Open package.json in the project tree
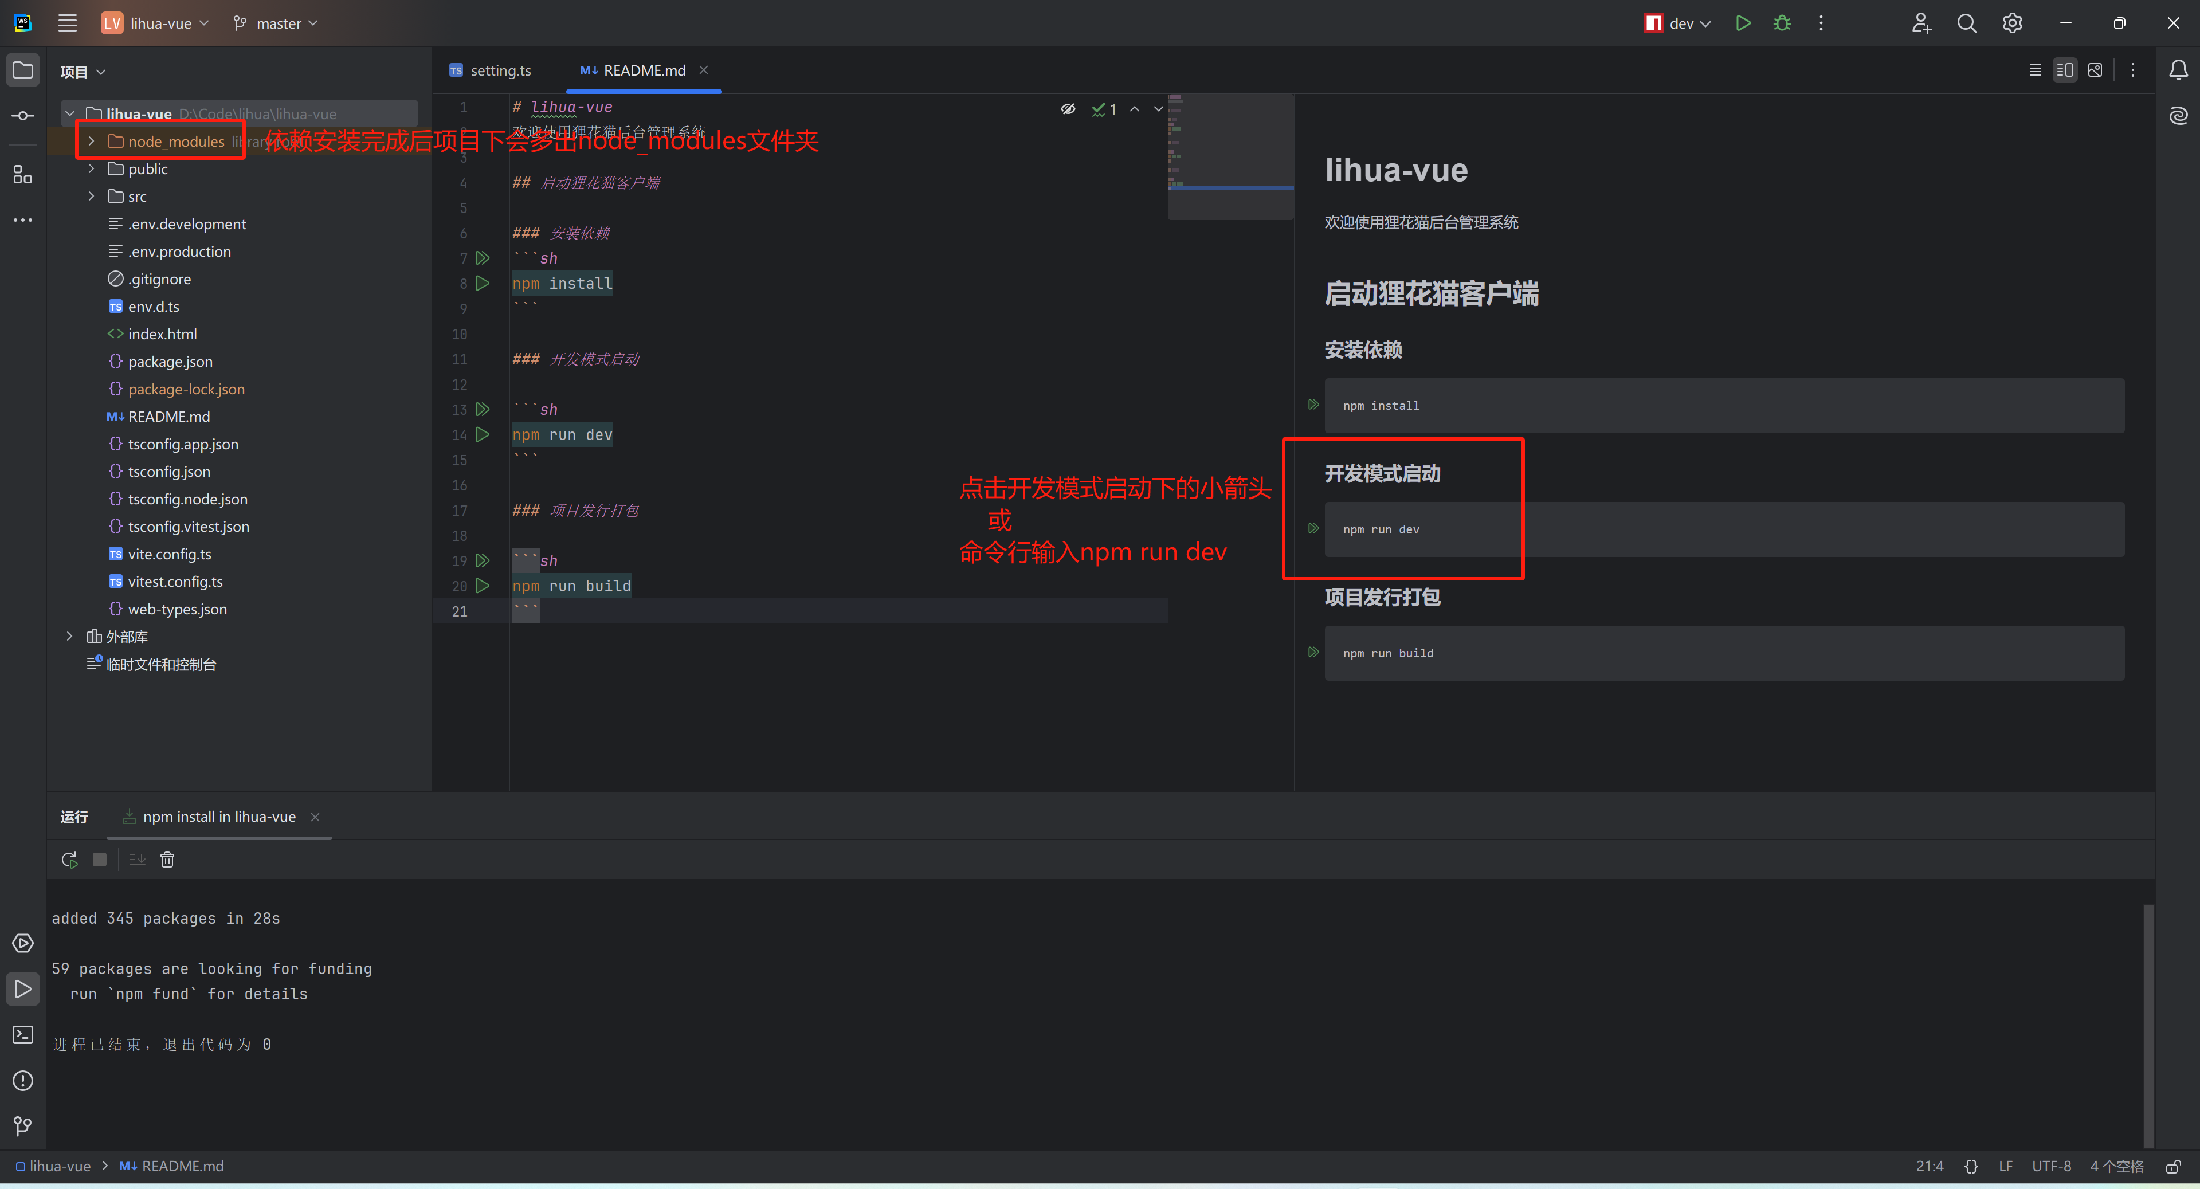The height and width of the screenshot is (1189, 2200). (x=170, y=362)
